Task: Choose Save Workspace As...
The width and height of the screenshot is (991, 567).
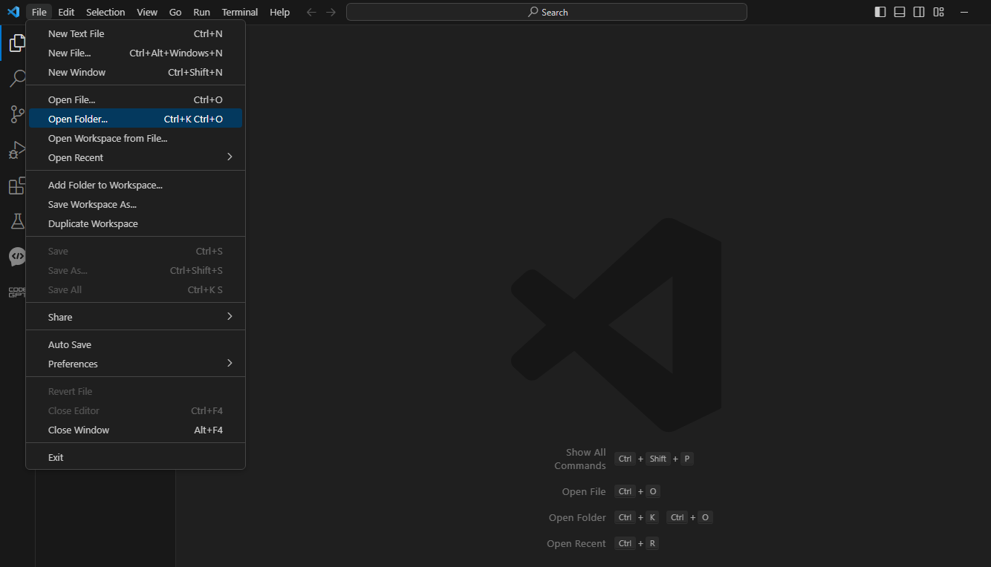Action: tap(135, 204)
